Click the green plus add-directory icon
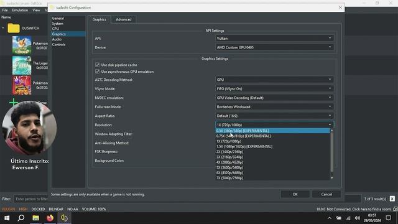 coord(14,102)
